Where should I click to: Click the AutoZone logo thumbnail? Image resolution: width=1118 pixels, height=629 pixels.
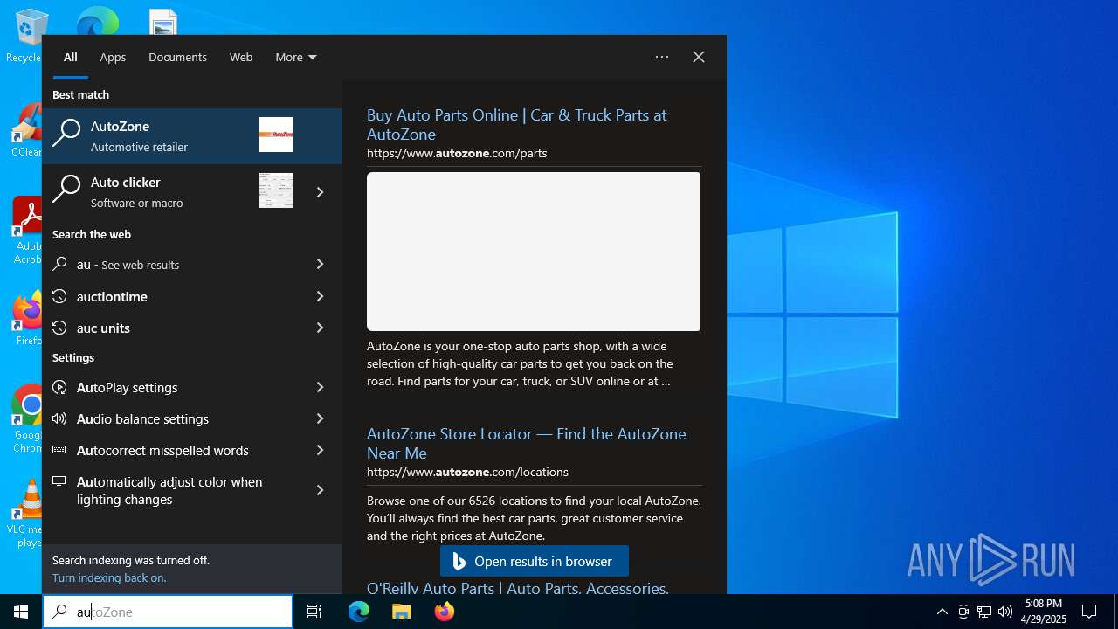276,135
